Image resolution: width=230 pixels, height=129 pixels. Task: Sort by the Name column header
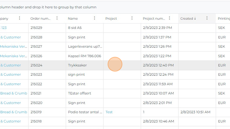tap(73, 18)
